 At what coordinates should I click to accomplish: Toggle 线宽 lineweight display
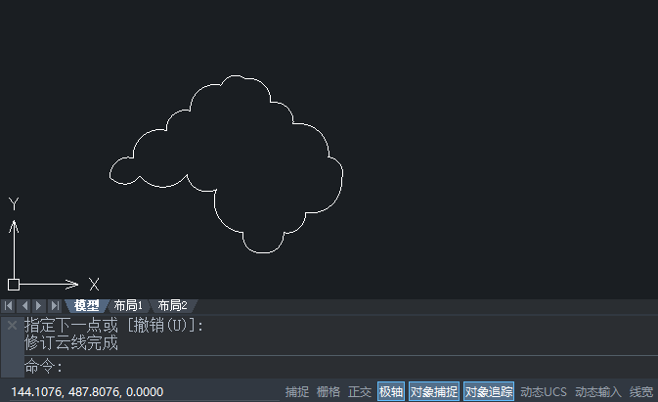(x=641, y=392)
